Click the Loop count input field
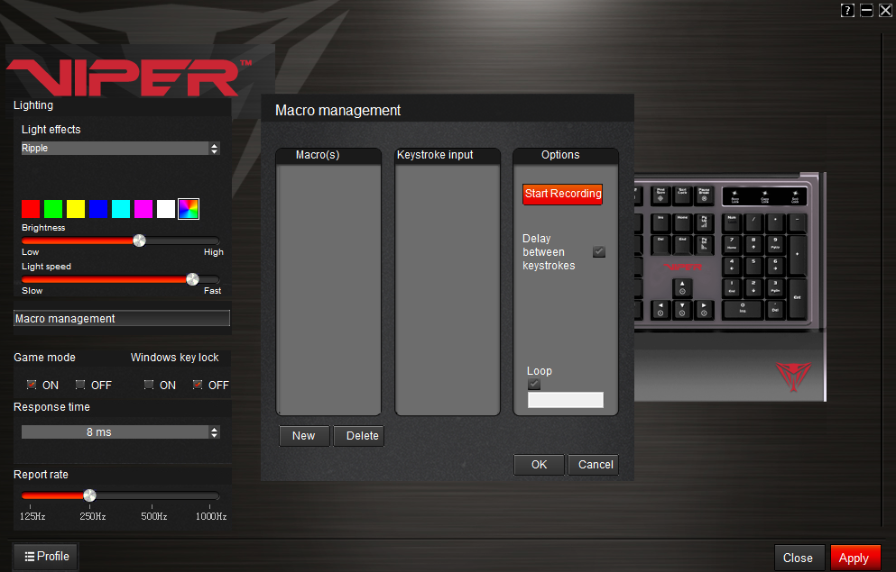 [566, 400]
